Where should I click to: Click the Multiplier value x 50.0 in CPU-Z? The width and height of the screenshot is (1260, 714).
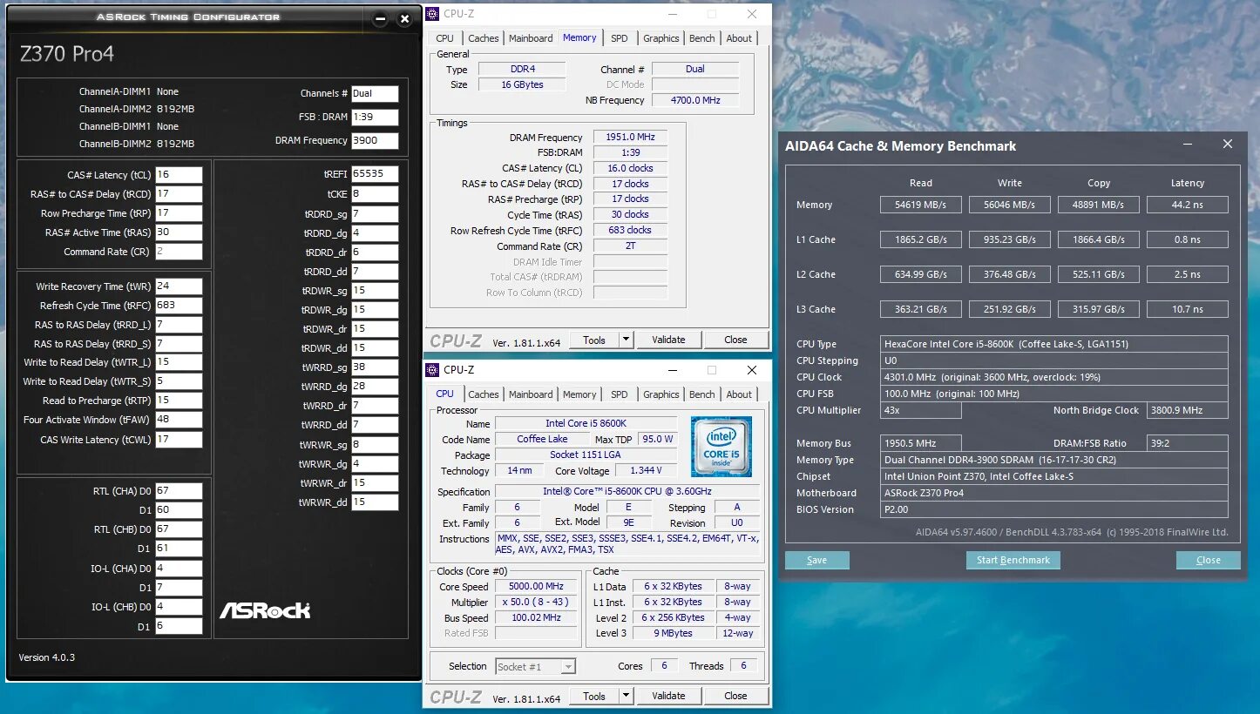pyautogui.click(x=537, y=603)
